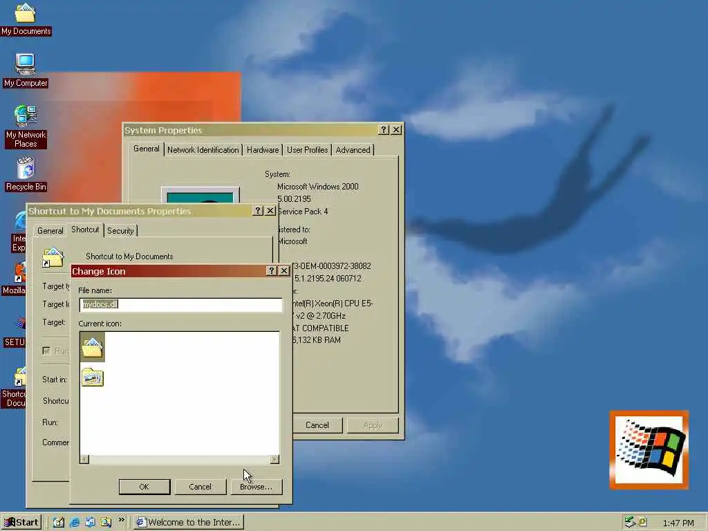708x531 pixels.
Task: Click the 5.00.2195 version text
Action: click(294, 199)
